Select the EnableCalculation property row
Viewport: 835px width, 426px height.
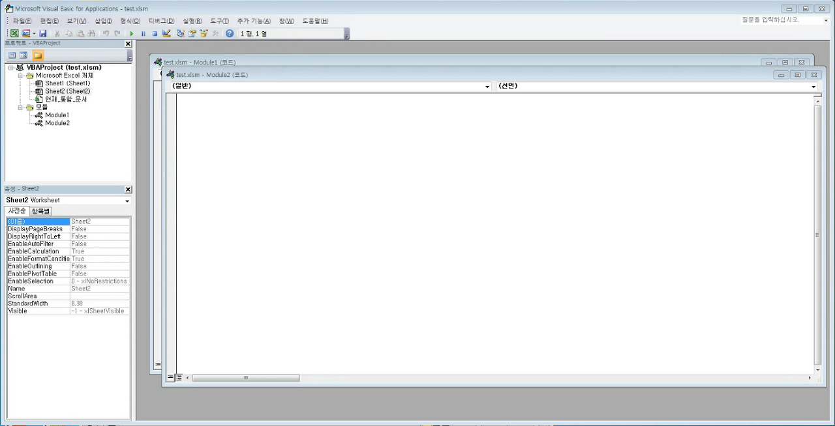pyautogui.click(x=68, y=251)
